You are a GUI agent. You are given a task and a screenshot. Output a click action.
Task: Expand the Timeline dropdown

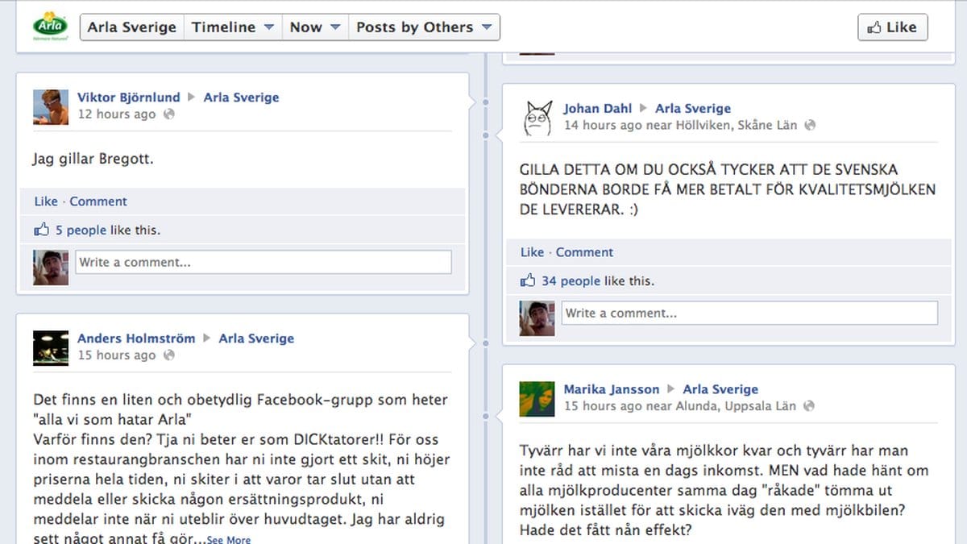click(x=233, y=27)
